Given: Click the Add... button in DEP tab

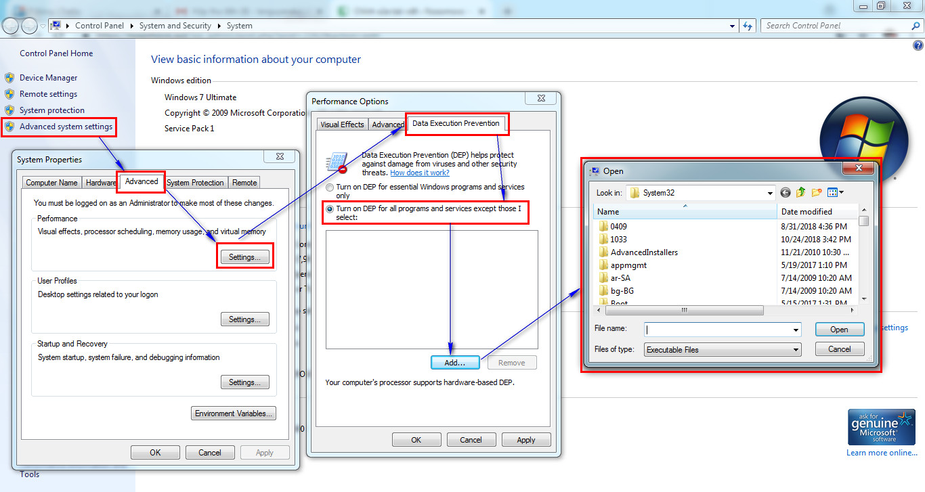Looking at the screenshot, I should click(x=455, y=363).
